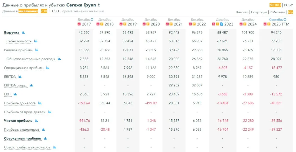Choose the 9 Месяцев period tab
The width and height of the screenshot is (296, 152).
click(277, 12)
